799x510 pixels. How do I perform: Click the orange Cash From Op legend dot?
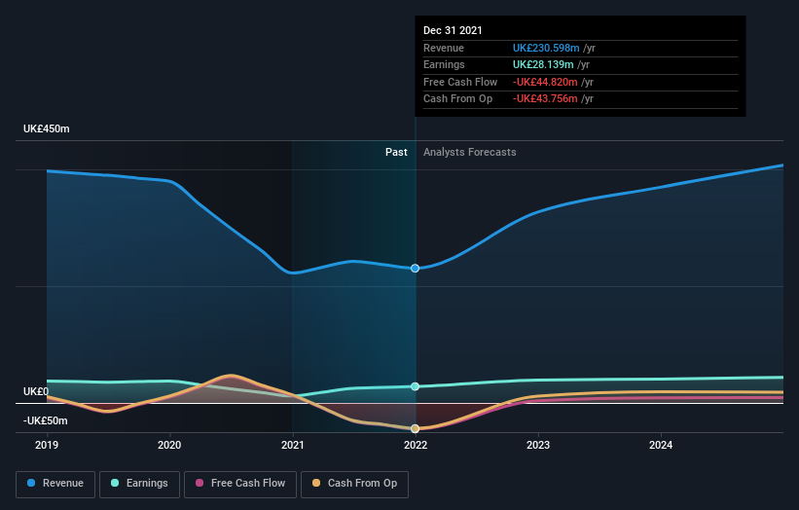pyautogui.click(x=316, y=483)
